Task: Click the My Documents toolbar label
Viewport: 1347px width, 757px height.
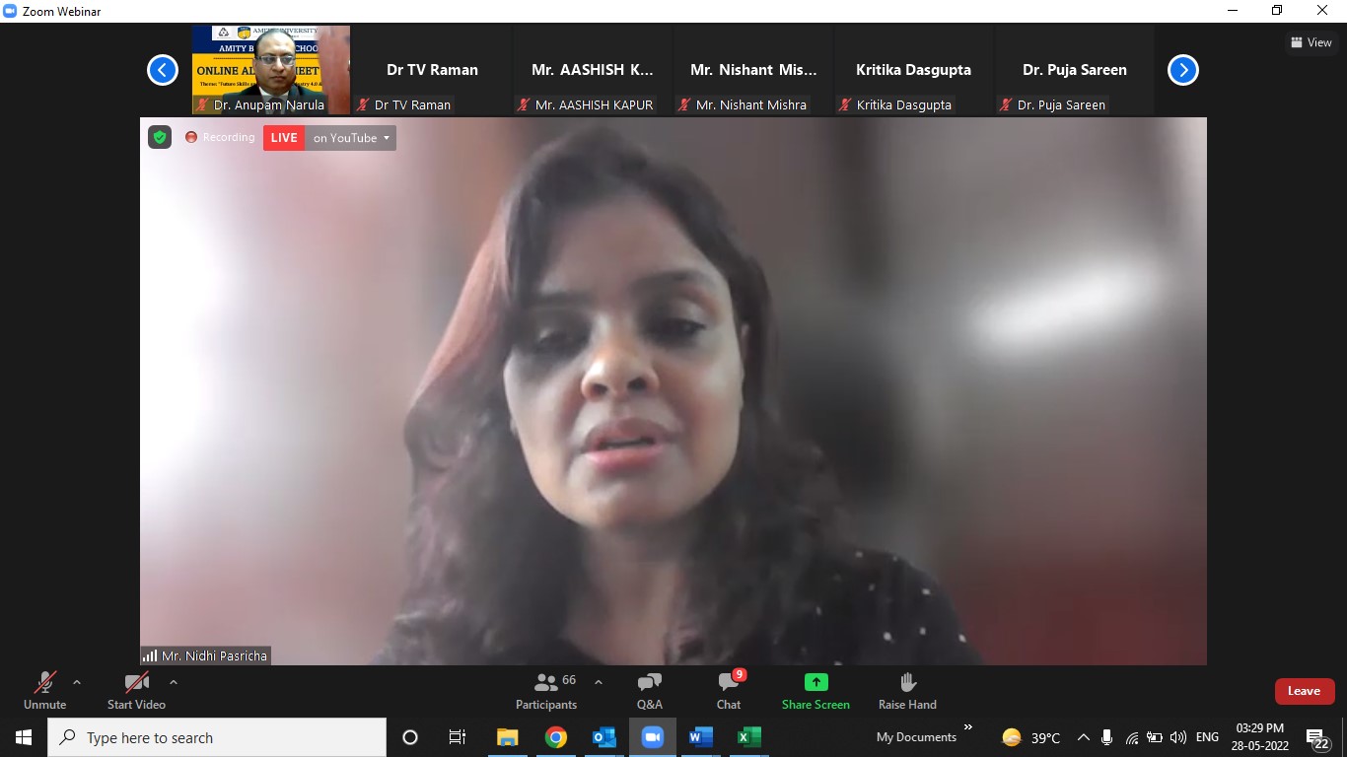Action: point(916,737)
